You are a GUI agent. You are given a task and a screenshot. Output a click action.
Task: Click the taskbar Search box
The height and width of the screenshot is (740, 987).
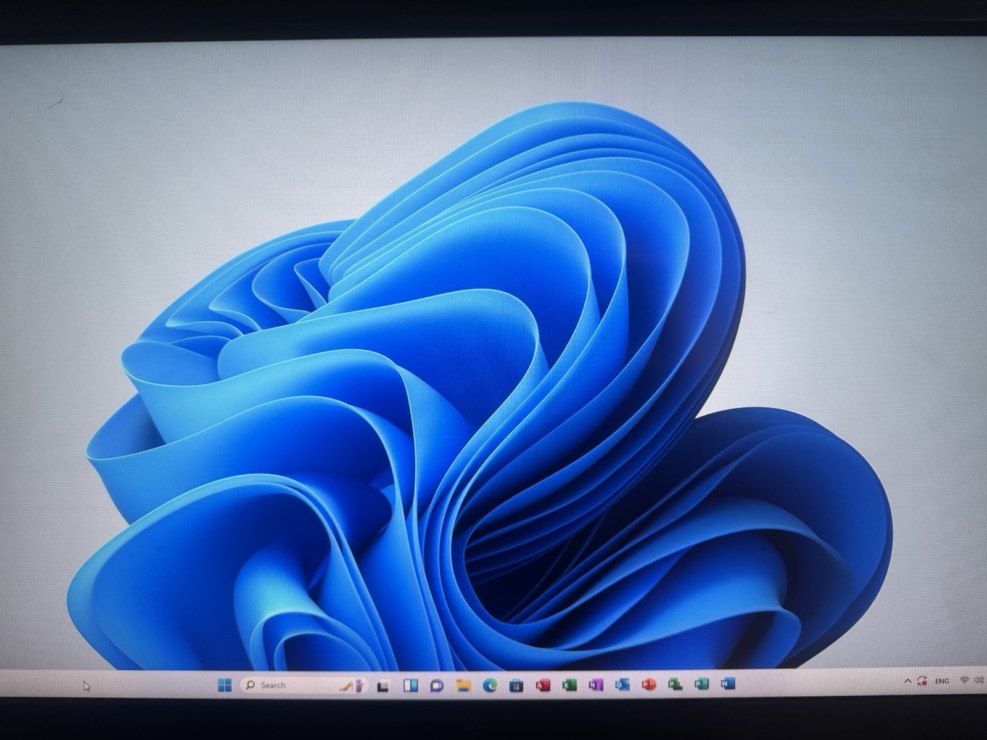coord(304,685)
